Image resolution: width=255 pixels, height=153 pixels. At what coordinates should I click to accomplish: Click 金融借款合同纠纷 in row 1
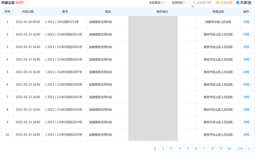pos(101,22)
